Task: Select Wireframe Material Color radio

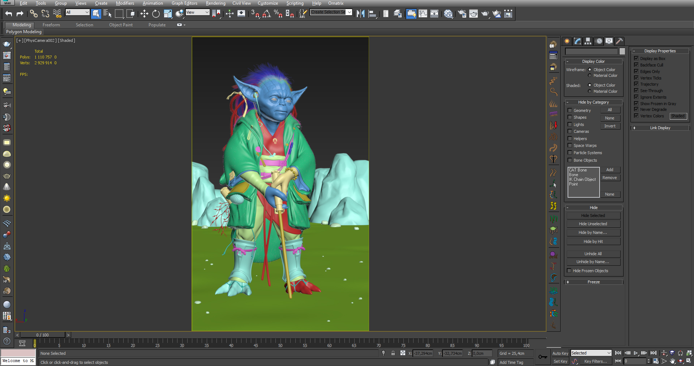Action: pyautogui.click(x=590, y=75)
